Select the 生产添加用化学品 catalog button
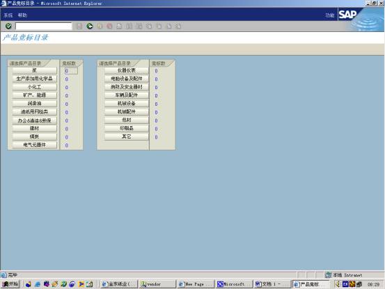Screen dimensions: 385x289 pyautogui.click(x=34, y=79)
